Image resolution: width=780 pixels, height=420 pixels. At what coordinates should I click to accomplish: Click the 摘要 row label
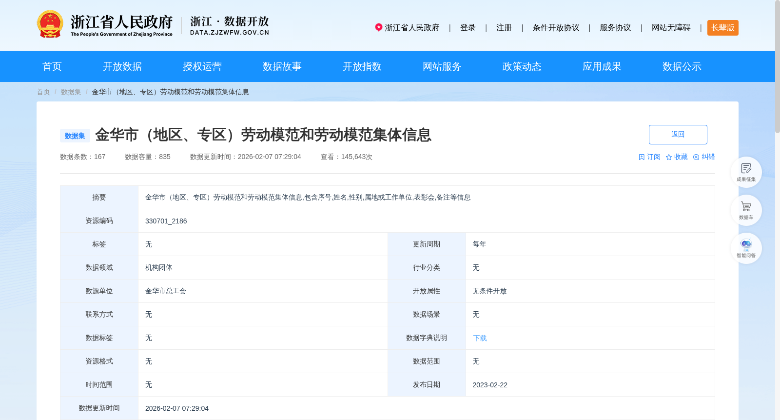pos(99,198)
